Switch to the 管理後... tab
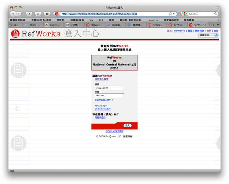Screen dimensions: 229x184 click(136, 25)
